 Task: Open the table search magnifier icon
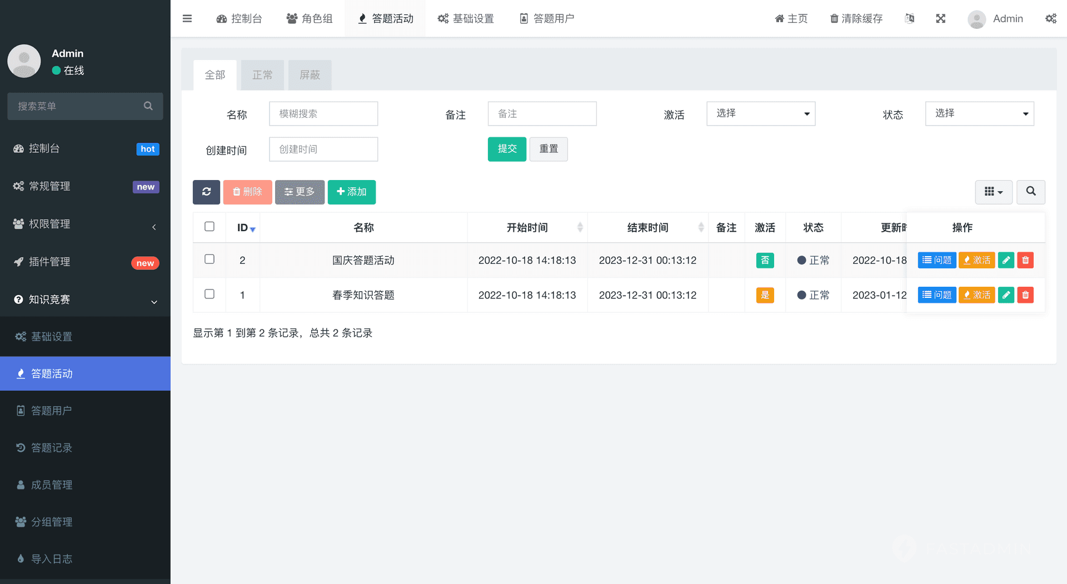pyautogui.click(x=1030, y=192)
